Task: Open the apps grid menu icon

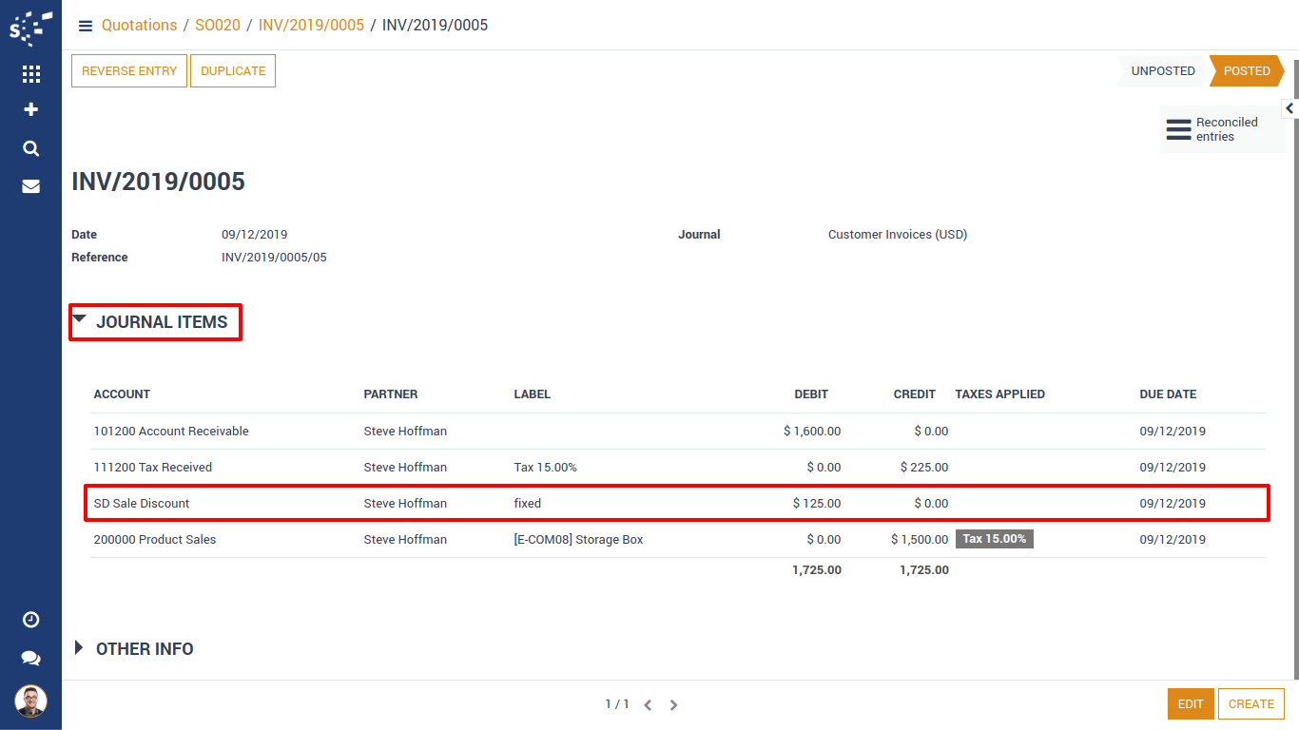Action: tap(30, 74)
